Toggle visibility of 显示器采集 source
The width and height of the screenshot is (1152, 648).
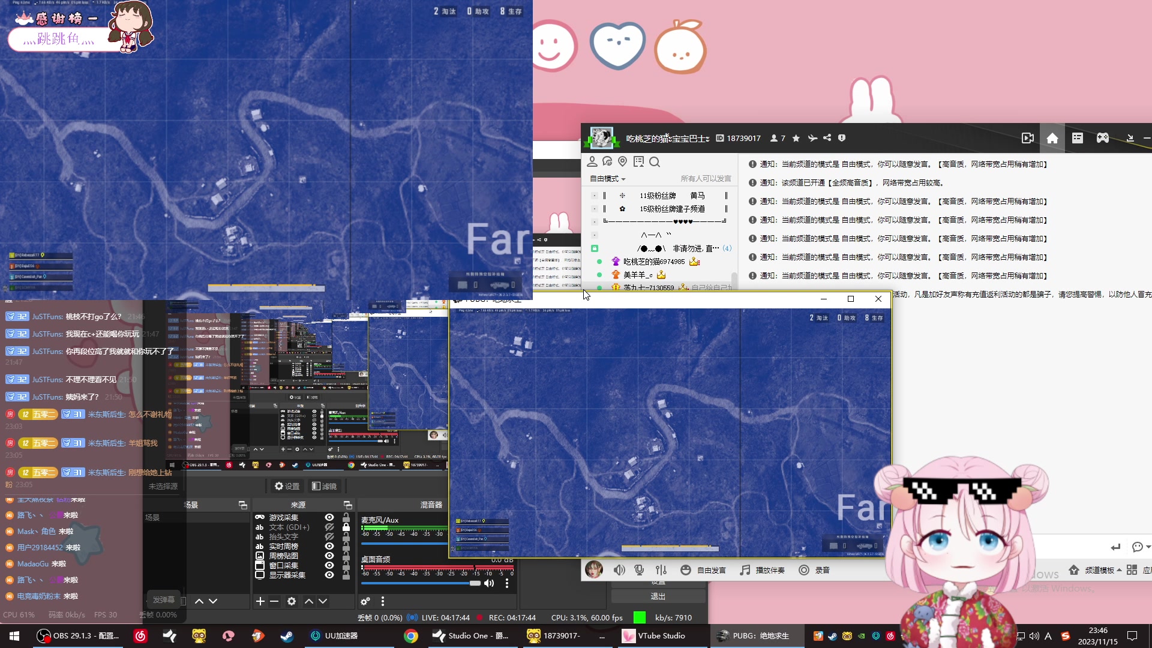[x=329, y=575]
